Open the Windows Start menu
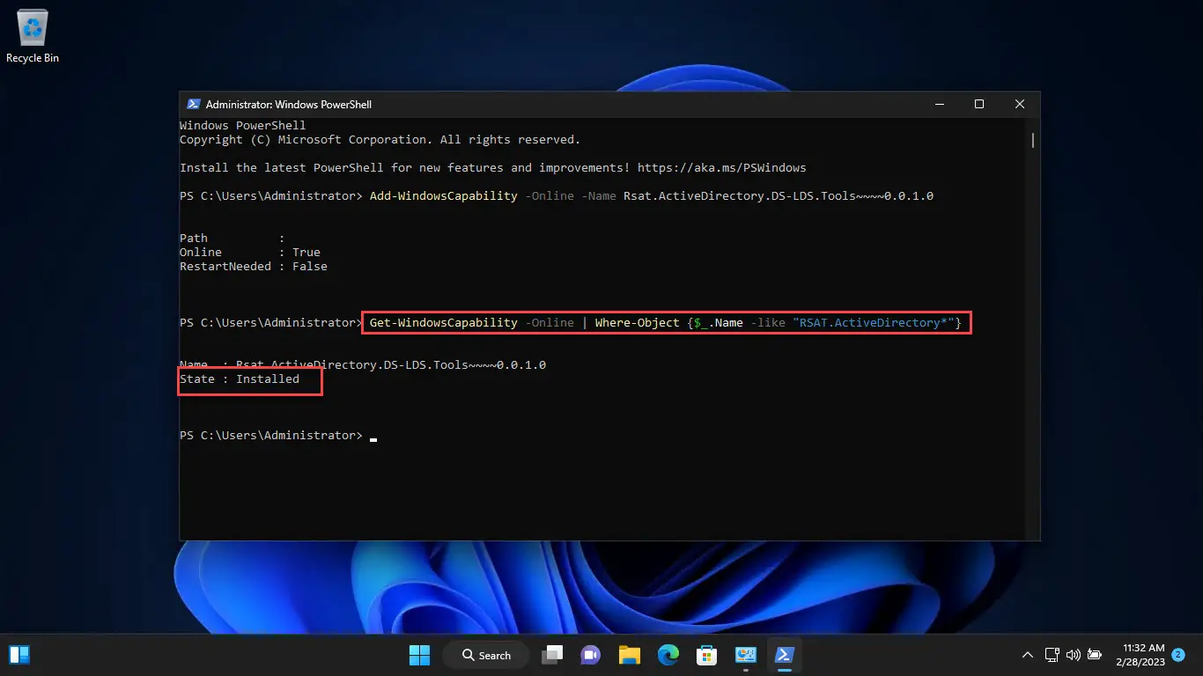 pos(419,655)
